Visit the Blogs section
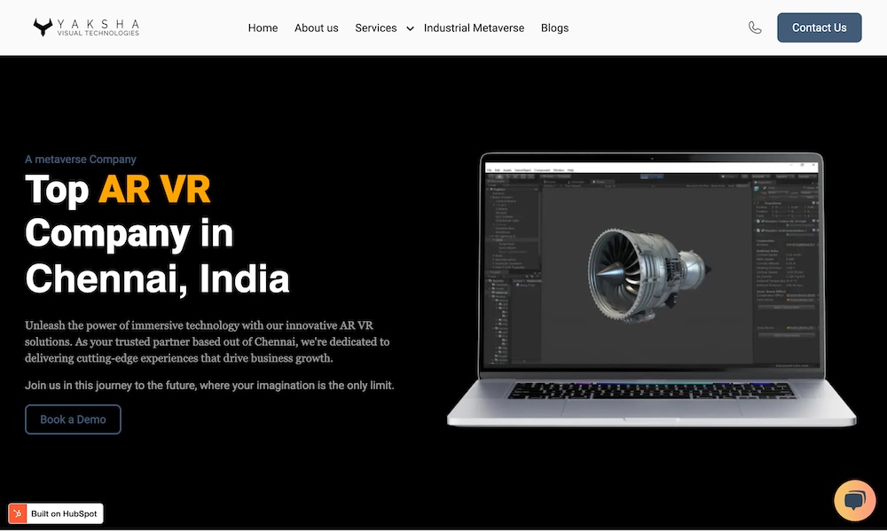887x532 pixels. [x=554, y=27]
